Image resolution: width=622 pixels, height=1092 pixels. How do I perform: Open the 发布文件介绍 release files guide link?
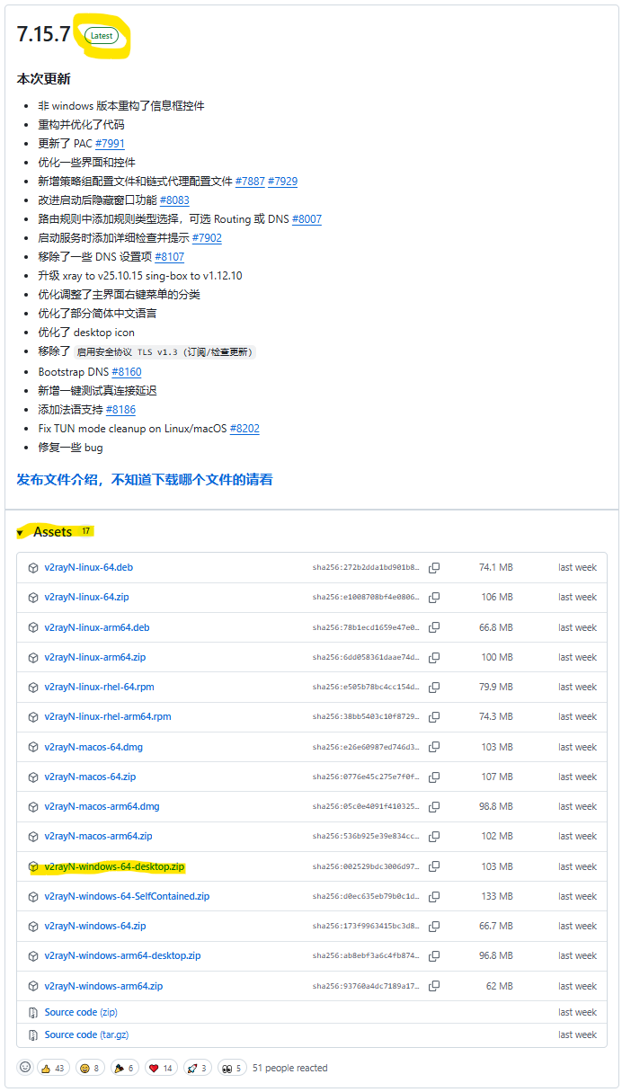tap(145, 480)
